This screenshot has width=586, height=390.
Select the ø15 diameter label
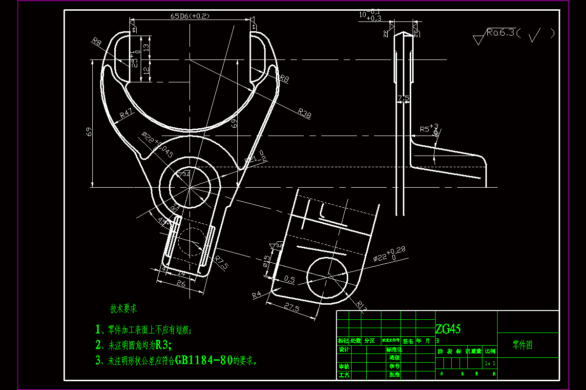point(267,261)
